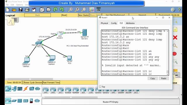Open the drawing palette icon
This screenshot has width=187, height=105.
pos(92,10)
